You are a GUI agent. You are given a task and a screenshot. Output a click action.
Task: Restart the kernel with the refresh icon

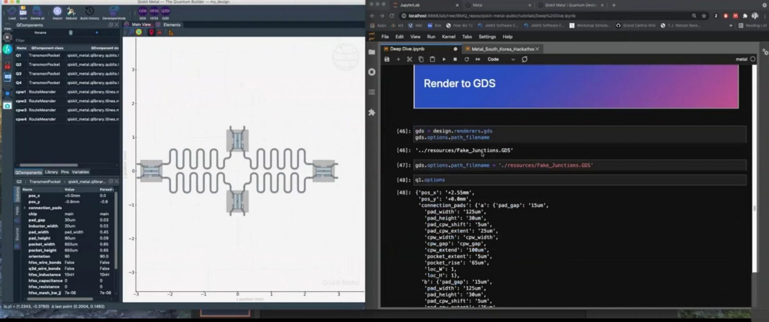tap(466, 60)
